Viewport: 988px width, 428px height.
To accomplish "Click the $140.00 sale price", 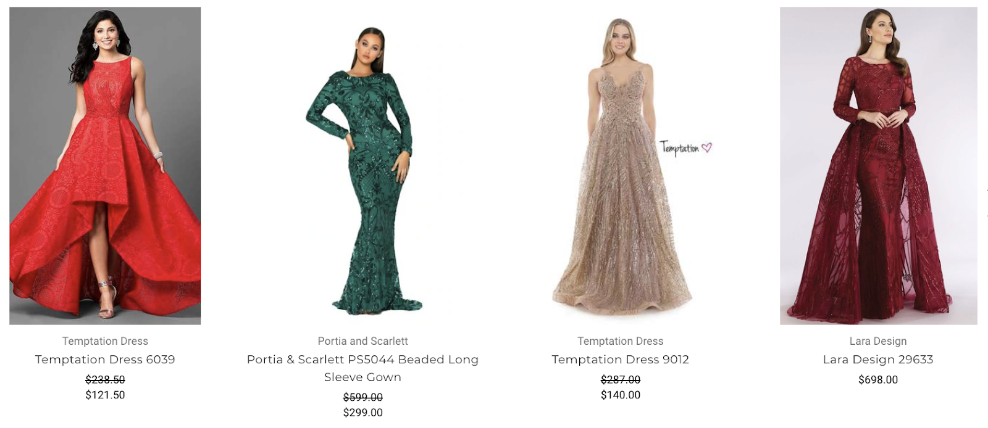I will tap(621, 395).
